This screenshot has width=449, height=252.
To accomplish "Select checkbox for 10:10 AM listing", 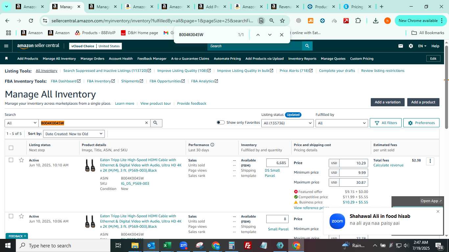I will pyautogui.click(x=11, y=160).
